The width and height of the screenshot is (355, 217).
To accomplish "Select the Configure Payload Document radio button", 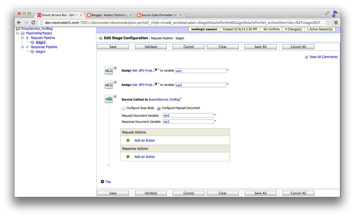I will (x=159, y=108).
